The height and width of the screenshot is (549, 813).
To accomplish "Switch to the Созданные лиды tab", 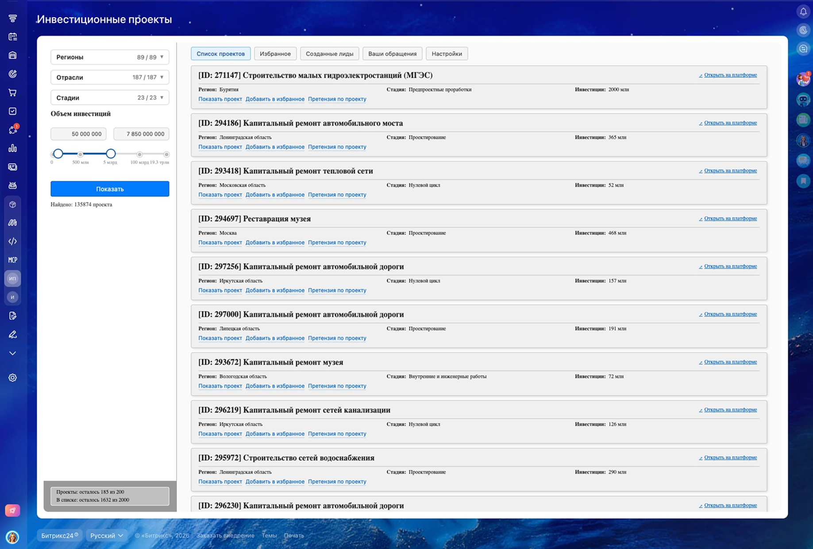I will [x=329, y=54].
